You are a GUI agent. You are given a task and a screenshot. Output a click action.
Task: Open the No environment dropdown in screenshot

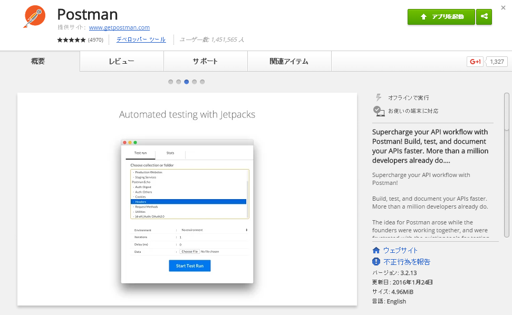click(214, 230)
